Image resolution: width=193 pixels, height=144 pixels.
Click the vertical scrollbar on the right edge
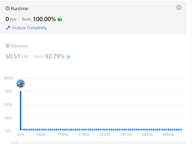(x=191, y=72)
